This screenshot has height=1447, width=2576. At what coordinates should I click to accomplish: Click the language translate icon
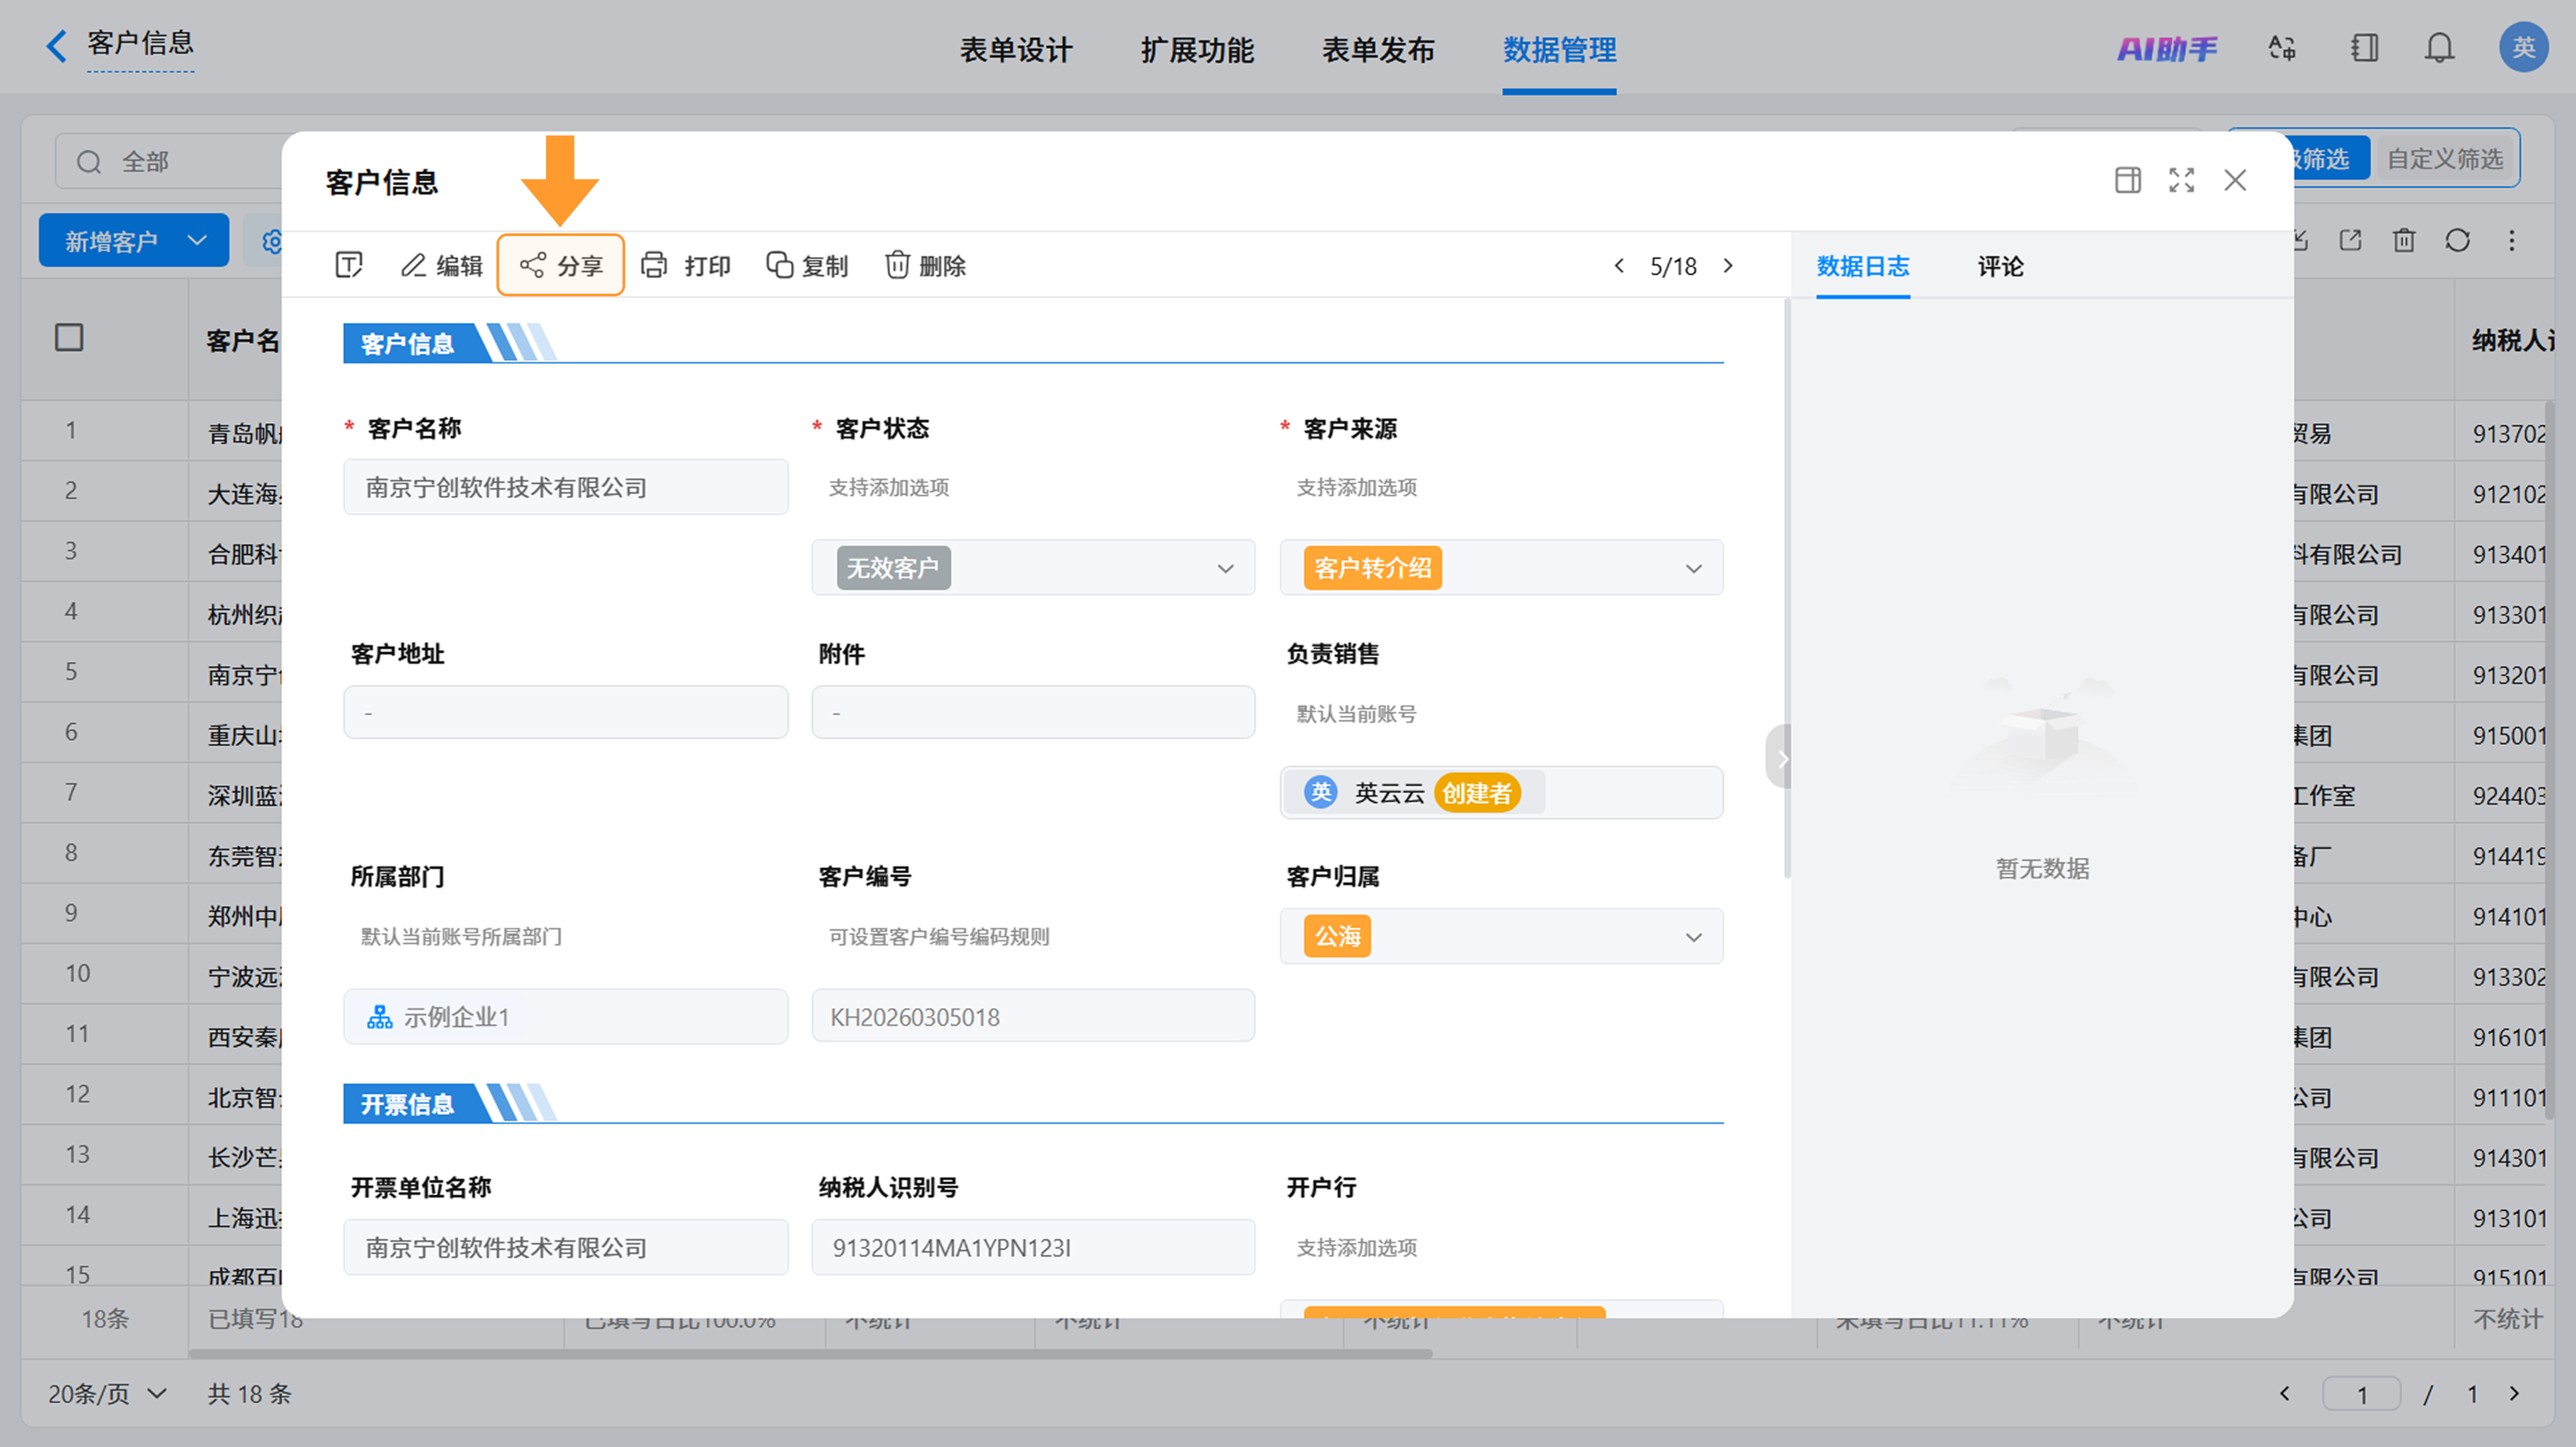[x=2282, y=48]
